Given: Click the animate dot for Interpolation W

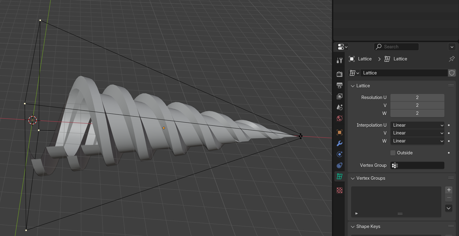Looking at the screenshot, I should click(x=449, y=141).
